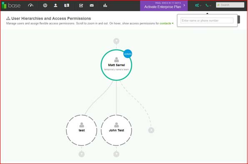Select the John Test user node
The width and height of the screenshot is (248, 164).
pyautogui.click(x=116, y=130)
